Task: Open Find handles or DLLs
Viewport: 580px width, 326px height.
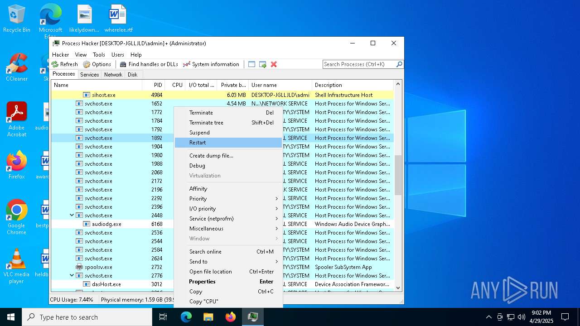Action: (149, 64)
